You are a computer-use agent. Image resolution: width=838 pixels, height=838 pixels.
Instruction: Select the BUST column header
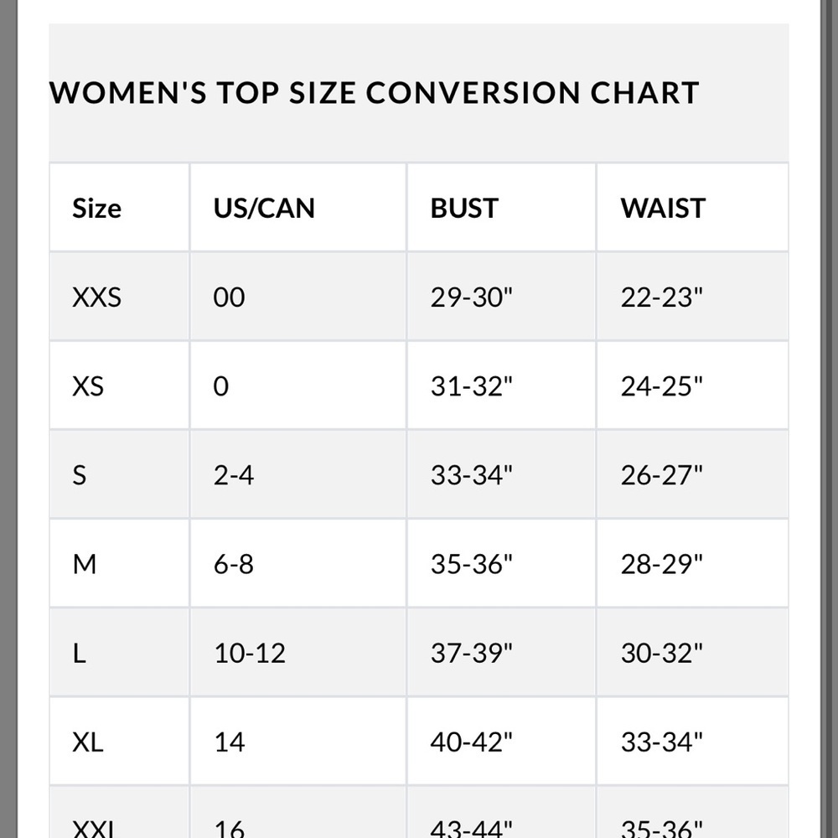click(464, 208)
